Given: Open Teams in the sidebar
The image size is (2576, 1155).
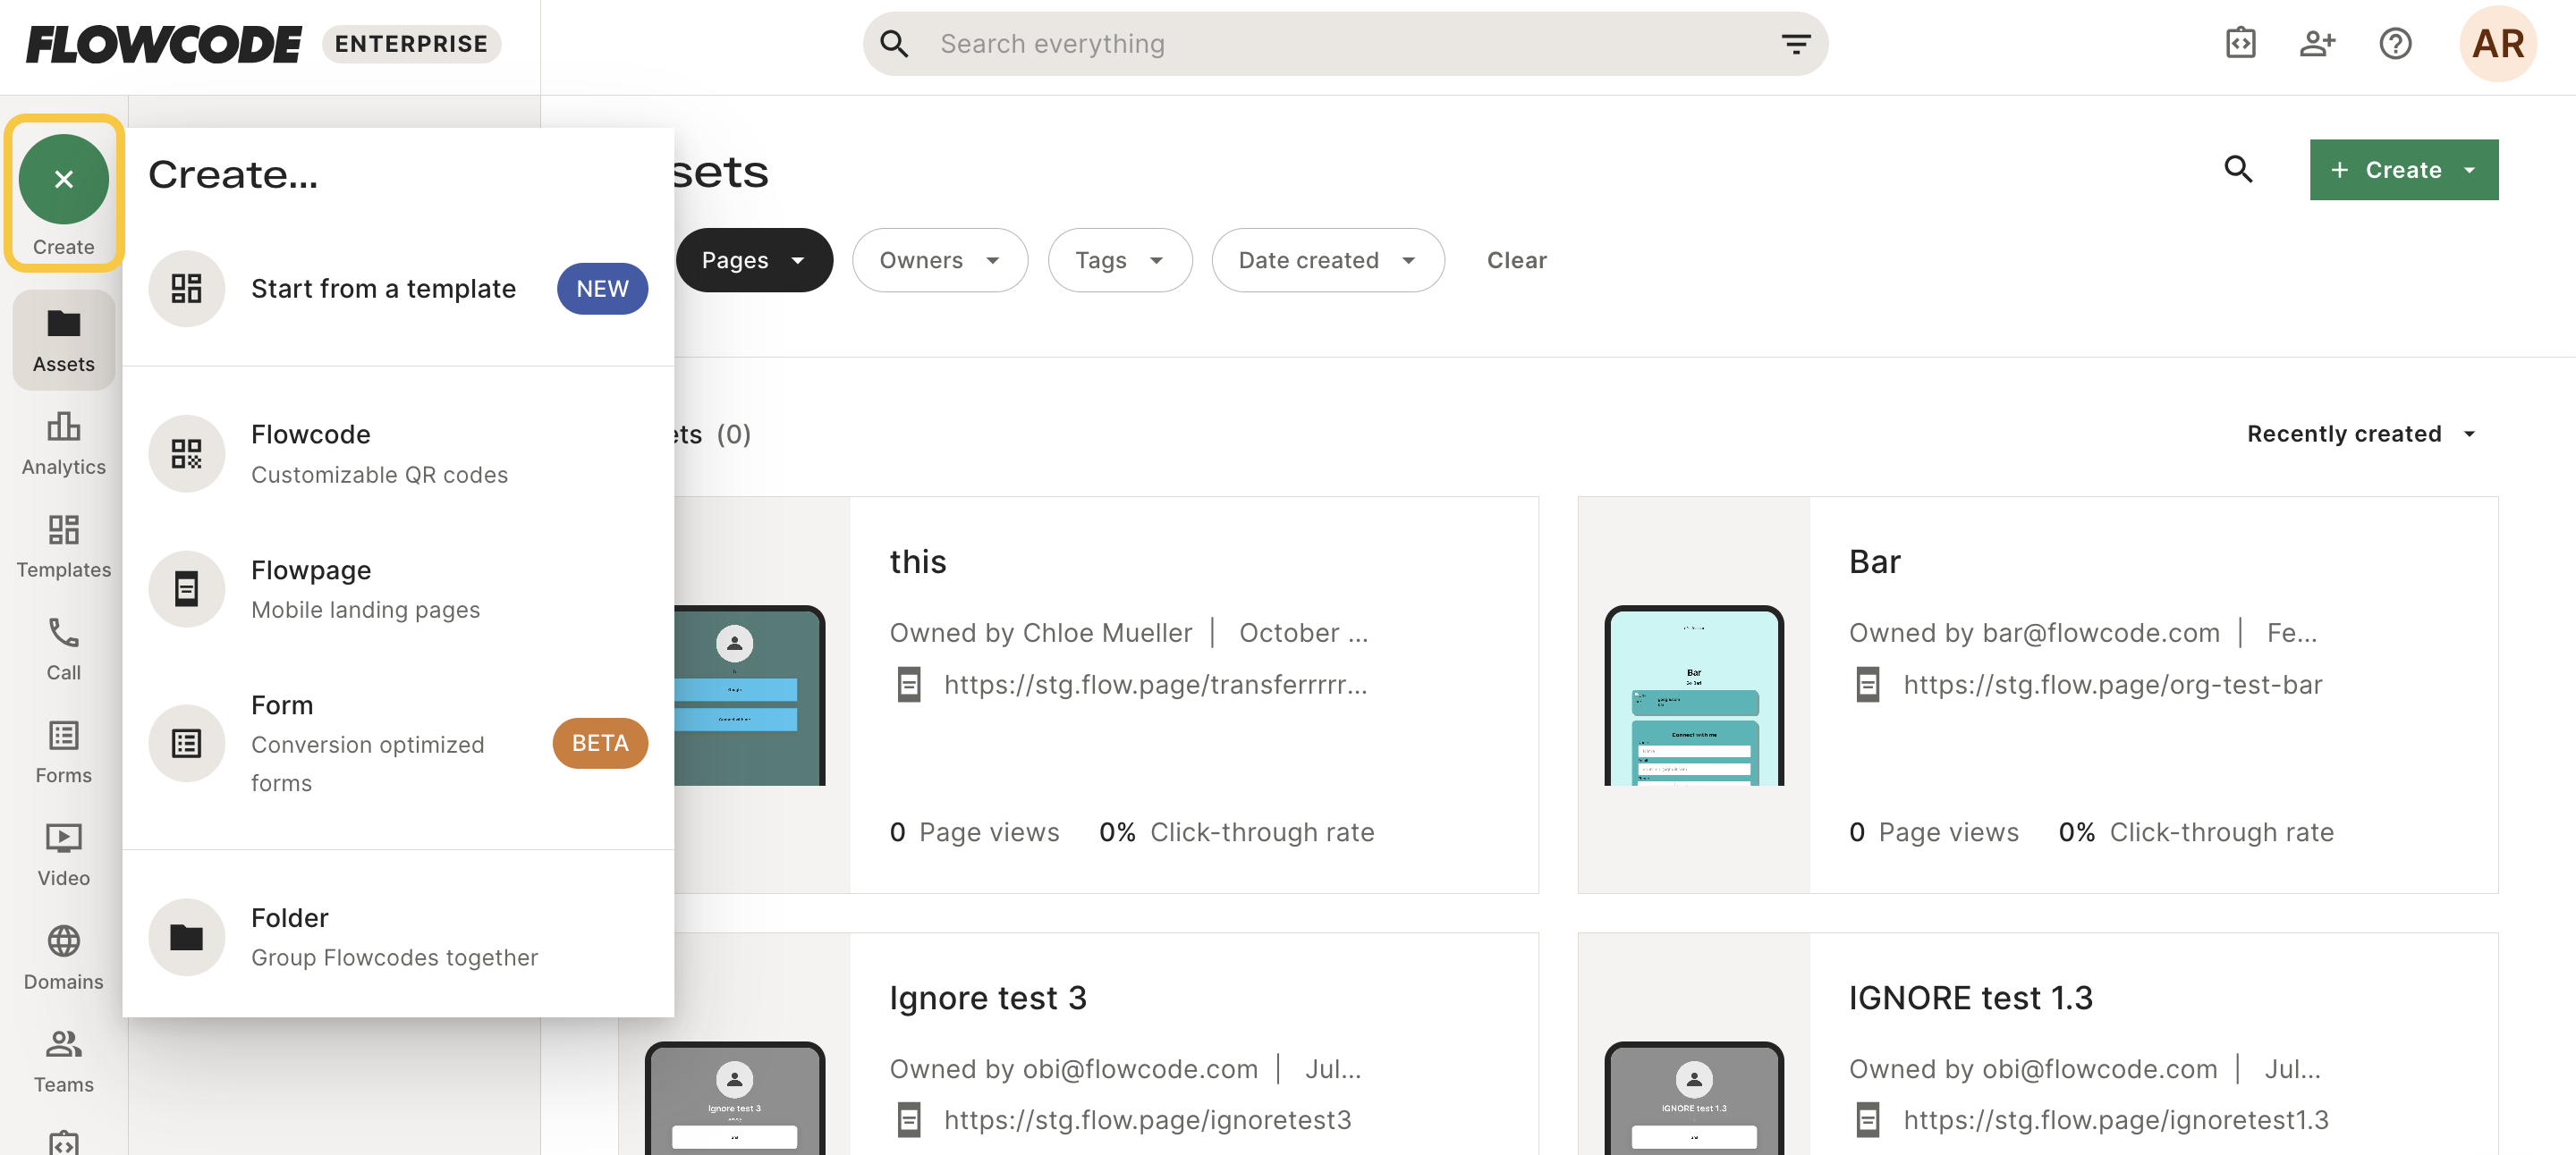Looking at the screenshot, I should (63, 1061).
